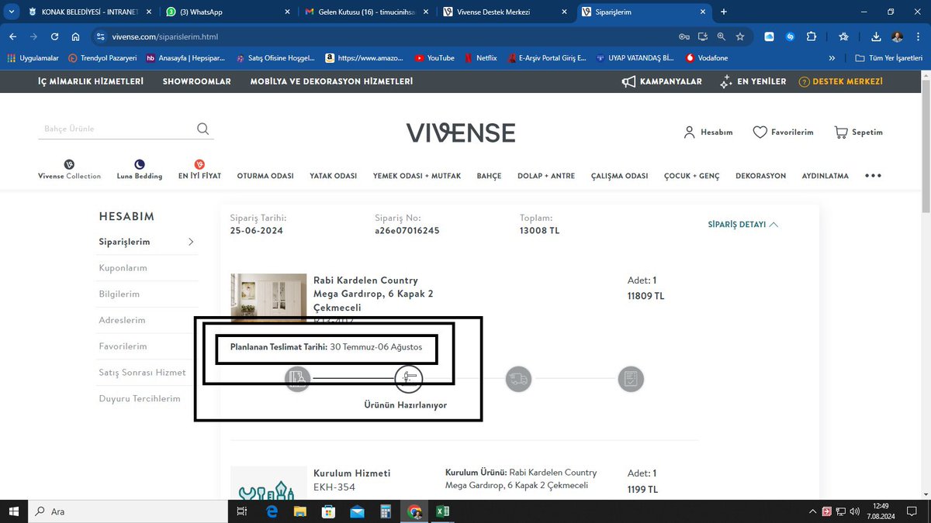
Task: Click the Kampanyalar megaphone icon
Action: tap(628, 81)
